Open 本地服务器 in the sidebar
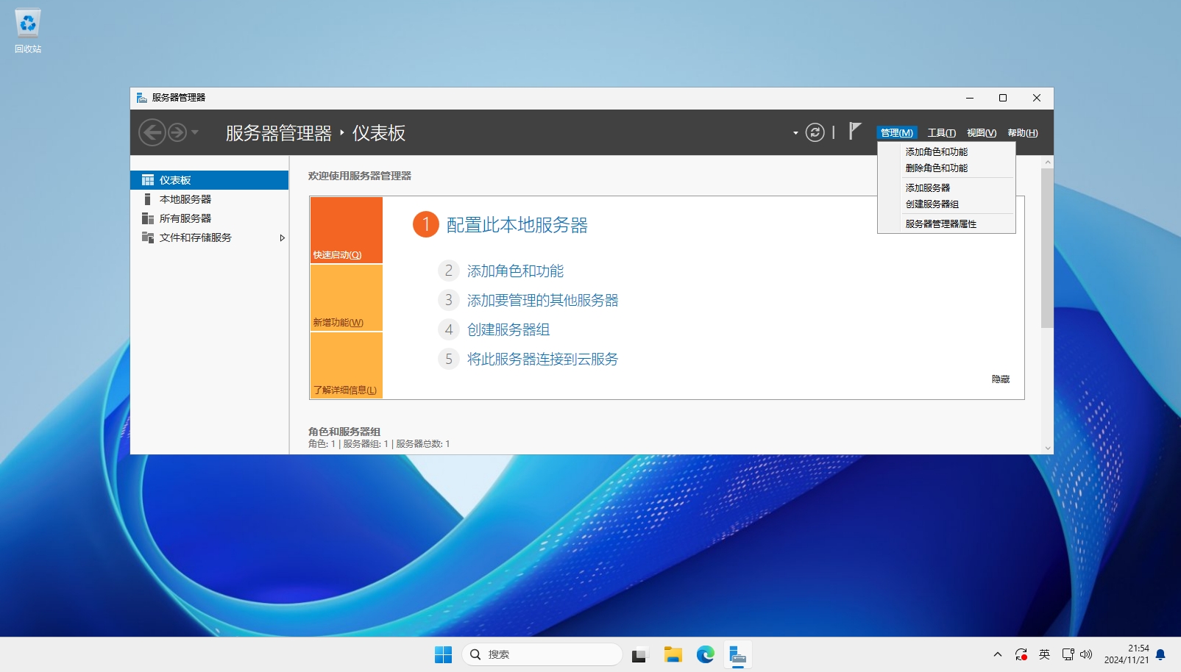Screen dimensions: 1181x672 (x=185, y=199)
